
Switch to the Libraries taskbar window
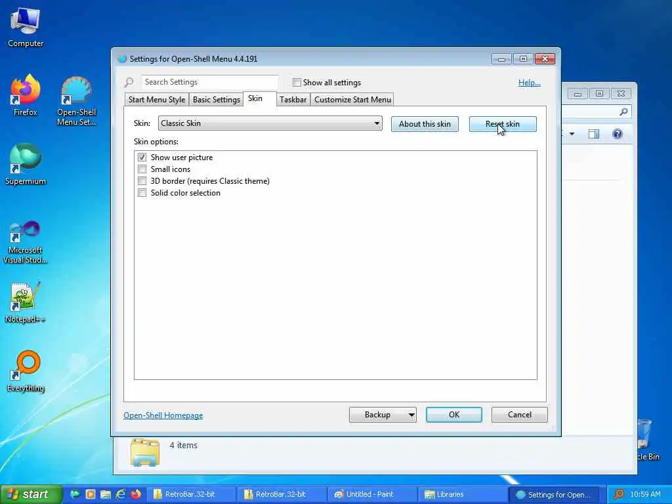463,494
